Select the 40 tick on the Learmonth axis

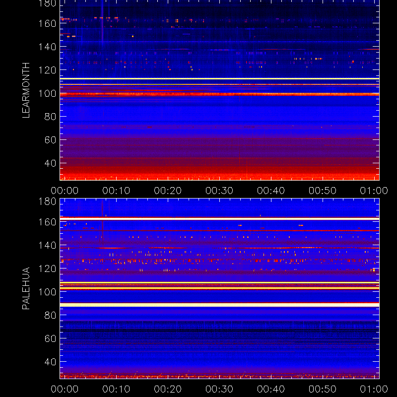[x=50, y=163]
